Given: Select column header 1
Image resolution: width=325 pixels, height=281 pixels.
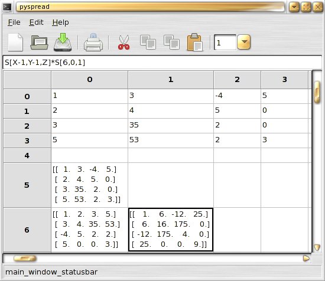Looking at the screenshot, I should tap(171, 80).
